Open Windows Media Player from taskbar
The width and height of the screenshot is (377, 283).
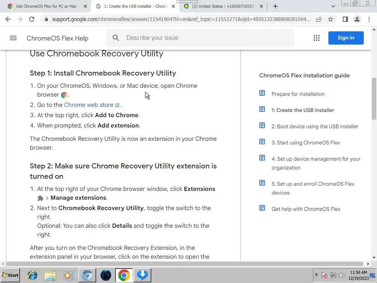(x=68, y=275)
